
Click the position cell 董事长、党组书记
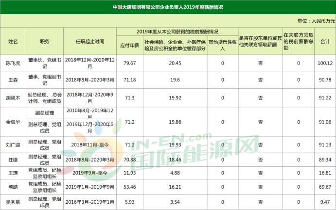pyautogui.click(x=45, y=63)
